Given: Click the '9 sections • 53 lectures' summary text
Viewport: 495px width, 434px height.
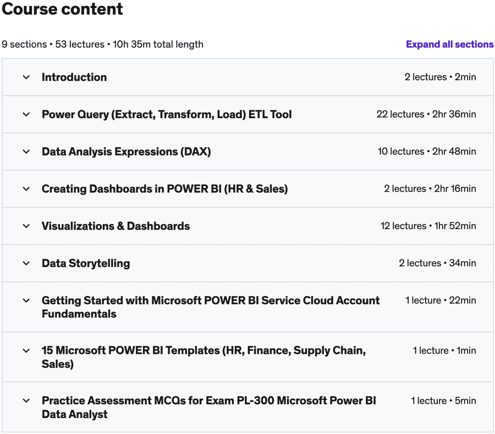Looking at the screenshot, I should [x=53, y=44].
